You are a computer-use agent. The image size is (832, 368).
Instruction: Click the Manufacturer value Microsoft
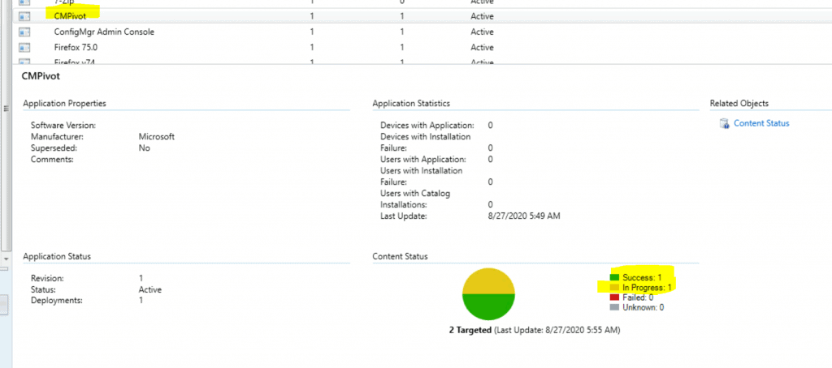[157, 137]
